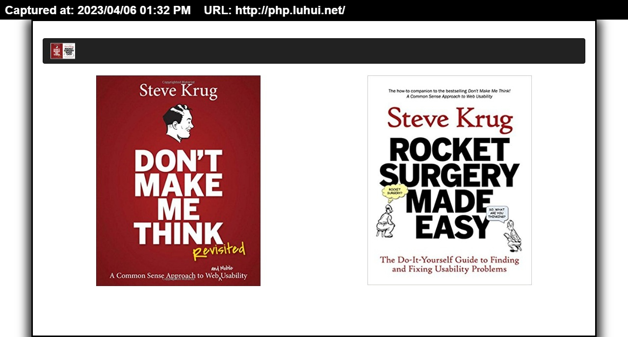Click the red 'Steve Krug' name on the white cover
The height and width of the screenshot is (337, 628).
click(450, 119)
